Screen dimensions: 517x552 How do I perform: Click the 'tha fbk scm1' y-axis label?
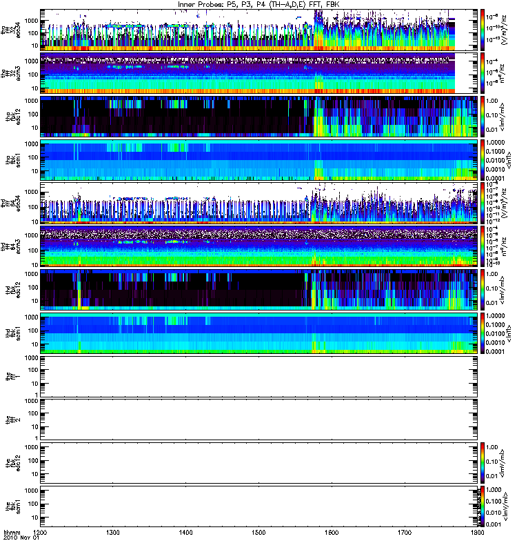(x=13, y=160)
